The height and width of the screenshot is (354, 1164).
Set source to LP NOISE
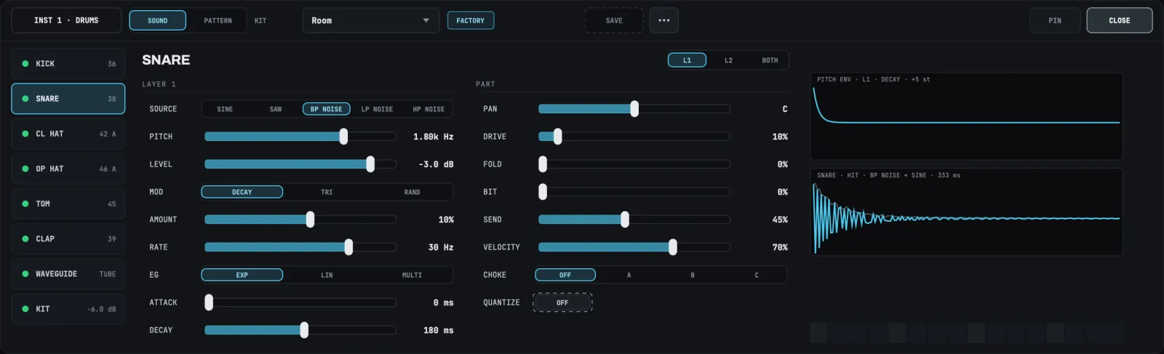tap(377, 109)
